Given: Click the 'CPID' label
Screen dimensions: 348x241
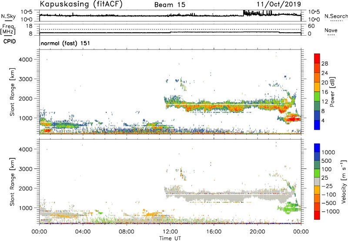Looking at the screenshot, I should tap(10, 41).
